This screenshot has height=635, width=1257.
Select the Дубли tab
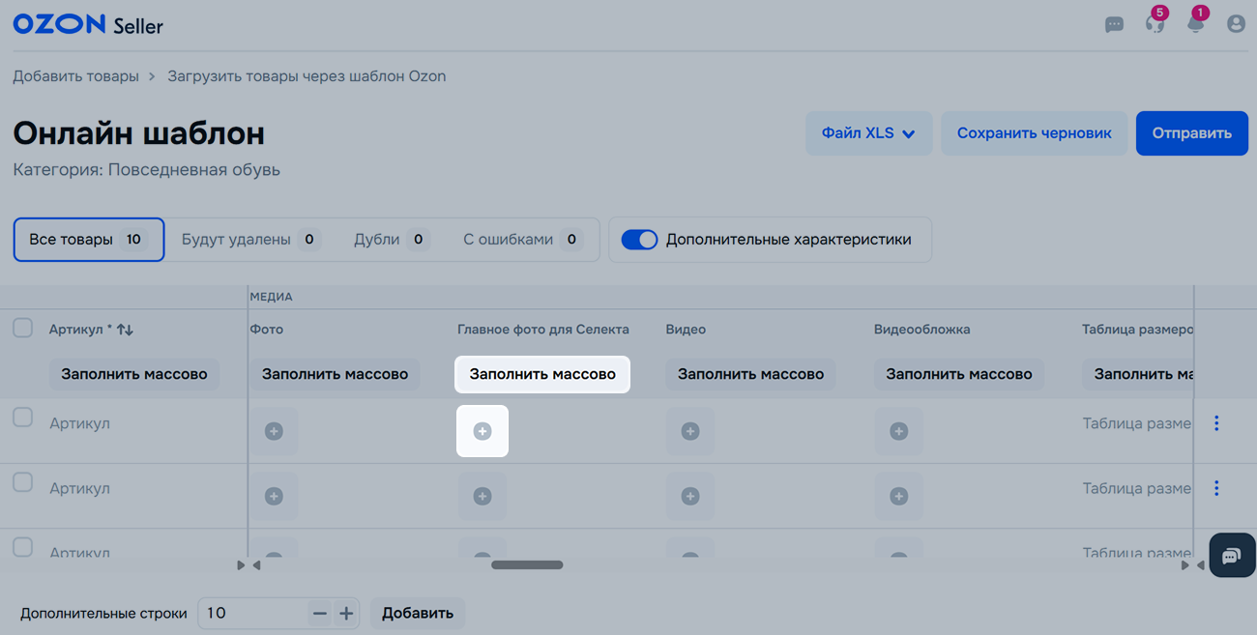pyautogui.click(x=391, y=240)
